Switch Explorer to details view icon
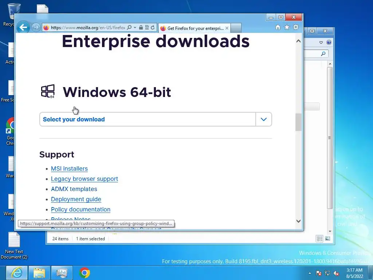 click(319, 238)
